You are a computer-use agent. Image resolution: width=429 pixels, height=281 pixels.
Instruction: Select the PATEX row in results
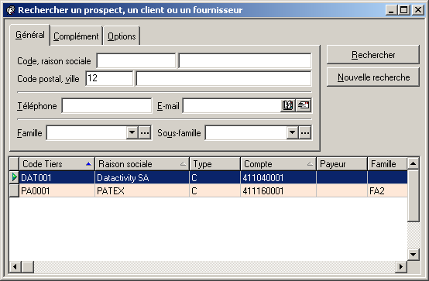pyautogui.click(x=208, y=190)
